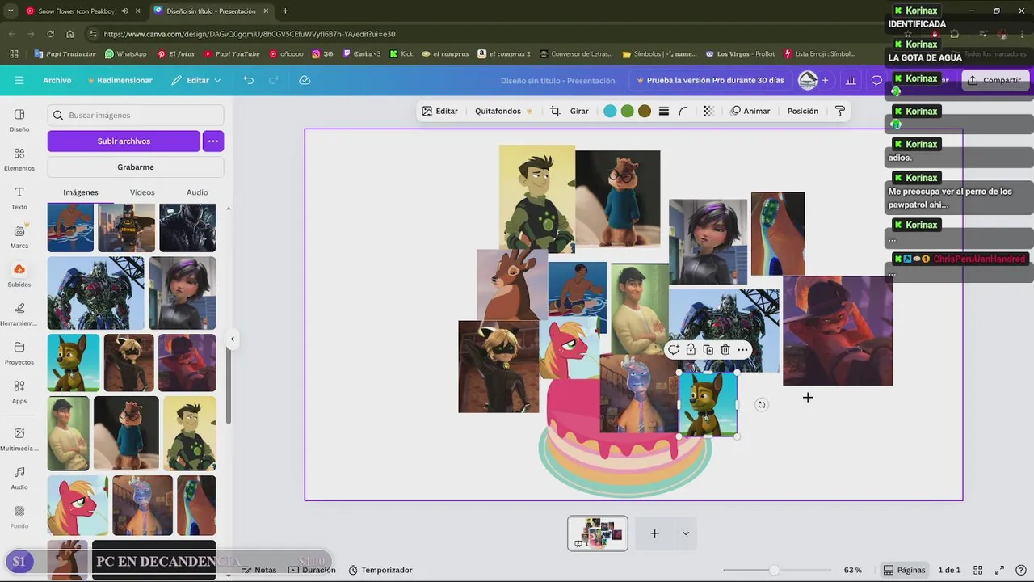
Task: Open transparency checkerboard option
Action: point(708,111)
